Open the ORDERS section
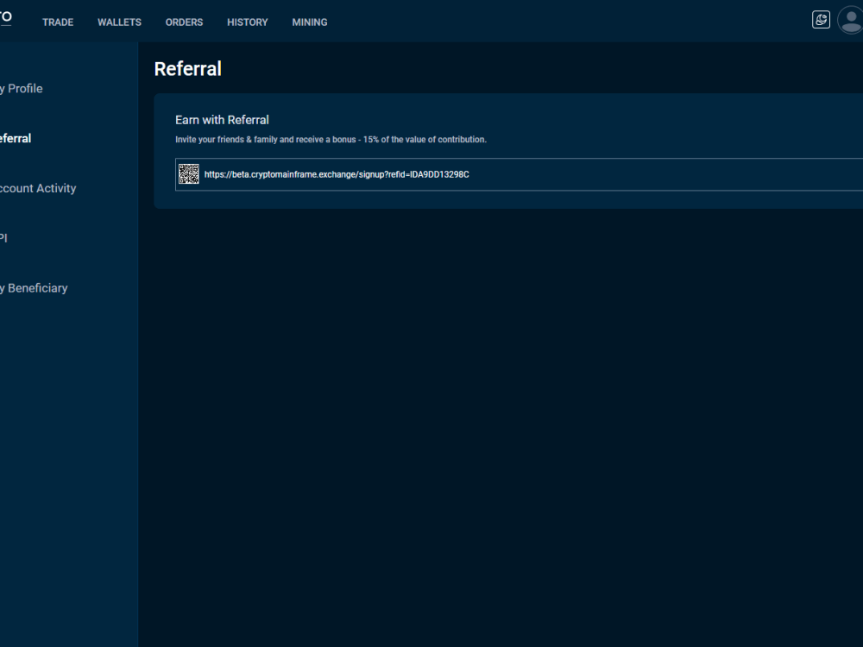 pos(185,22)
